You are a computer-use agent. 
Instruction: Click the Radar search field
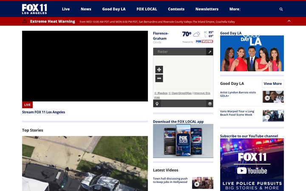[x=179, y=52]
